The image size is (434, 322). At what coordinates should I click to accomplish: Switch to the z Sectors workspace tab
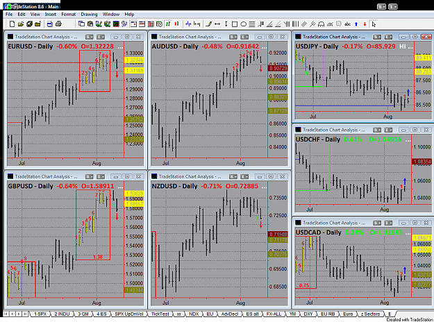pos(370,314)
